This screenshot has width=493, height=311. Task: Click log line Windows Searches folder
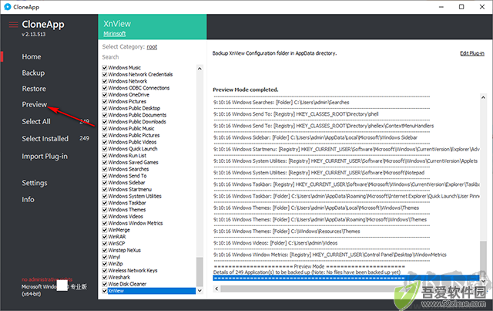(x=281, y=103)
